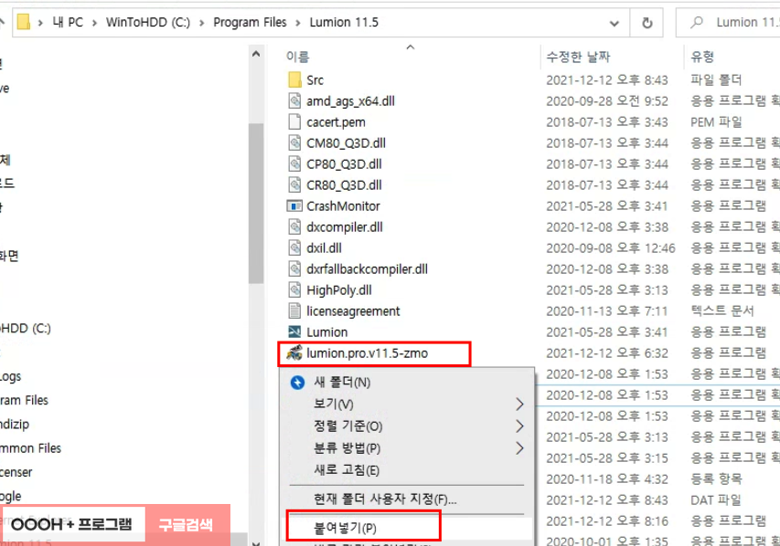Click the 구글검색 red banner button
The image size is (780, 546).
point(187,524)
